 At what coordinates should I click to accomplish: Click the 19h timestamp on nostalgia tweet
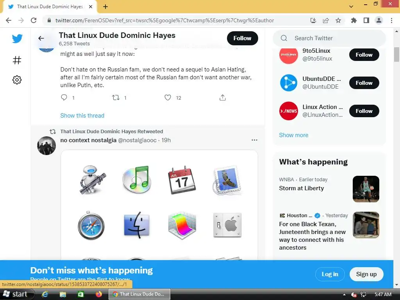[x=166, y=140]
